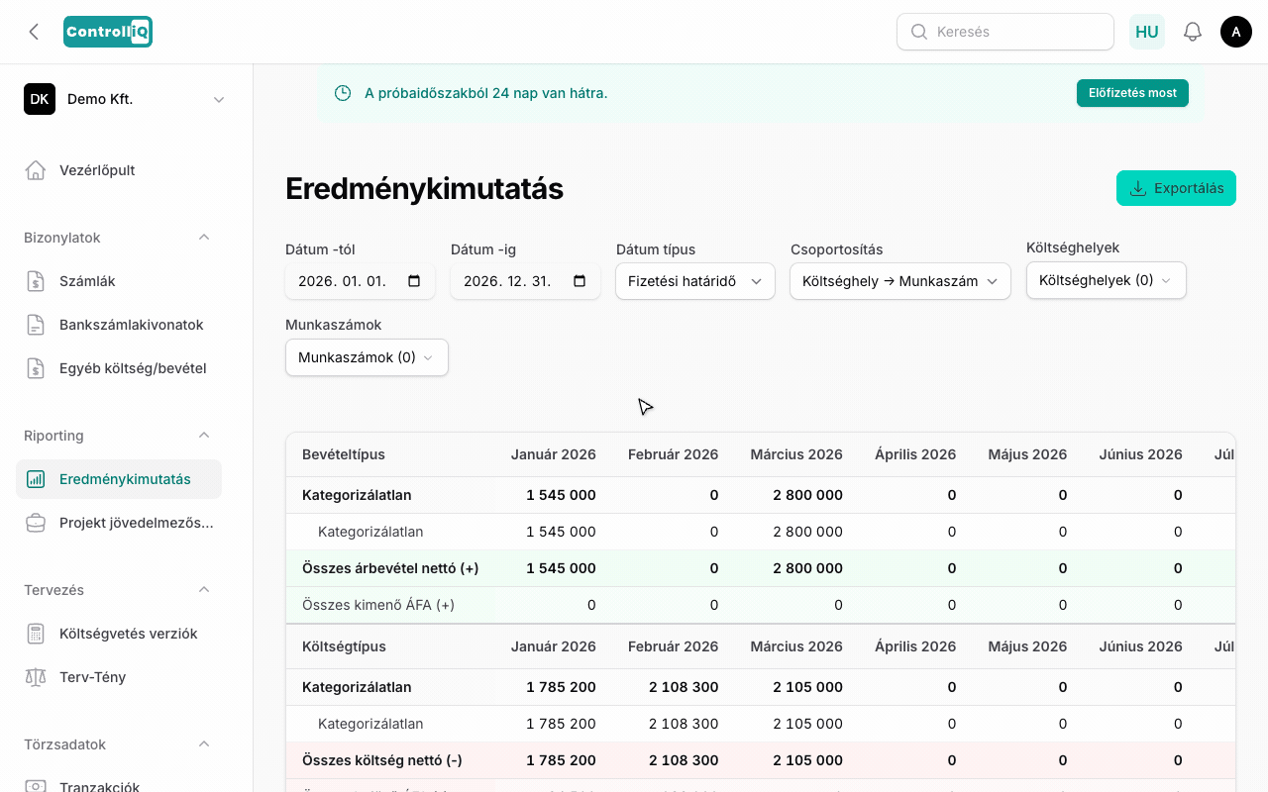Open the ControllIQ logo home
Screen dimensions: 1268x792
coord(108,32)
